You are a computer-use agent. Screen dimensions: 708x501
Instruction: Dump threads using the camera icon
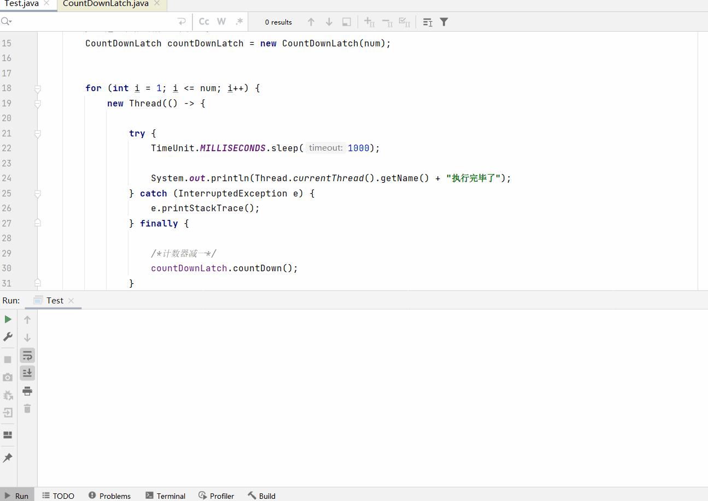(x=8, y=377)
